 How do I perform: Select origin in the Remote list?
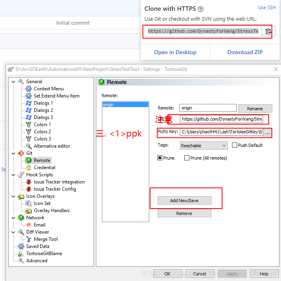tap(125, 105)
